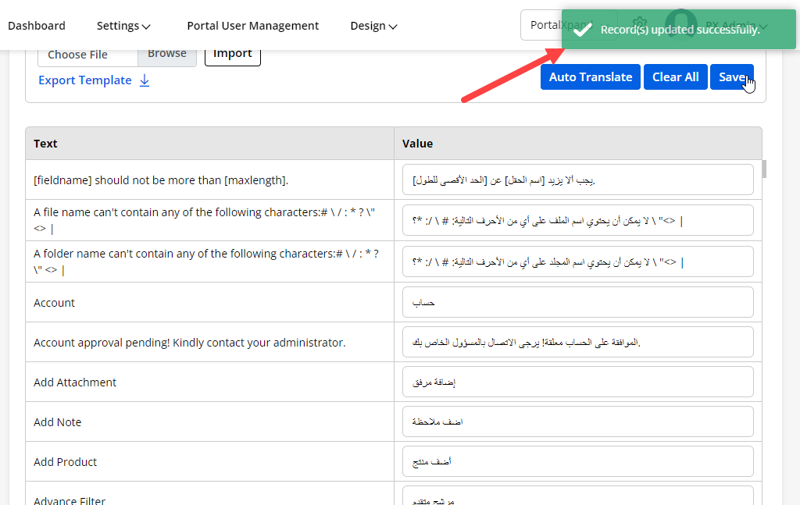800x505 pixels.
Task: Go to Portal User Management
Action: point(252,26)
